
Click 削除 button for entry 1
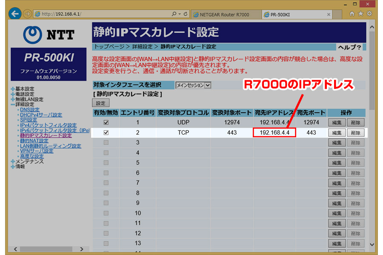pyautogui.click(x=356, y=122)
